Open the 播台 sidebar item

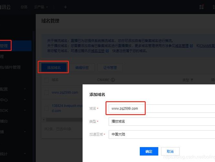pyautogui.click(x=4, y=121)
